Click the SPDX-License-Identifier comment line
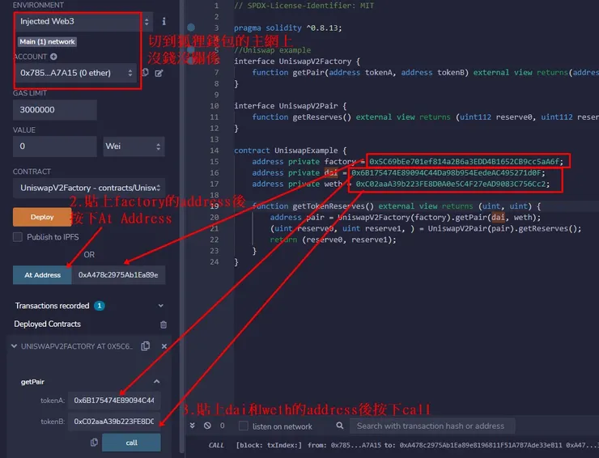 pyautogui.click(x=304, y=6)
